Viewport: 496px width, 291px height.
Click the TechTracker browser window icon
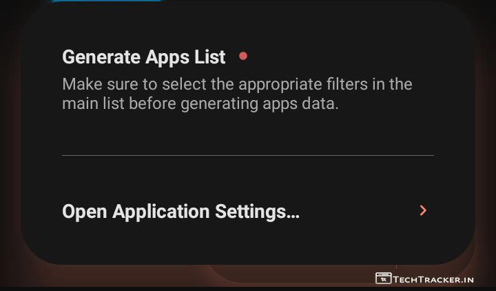[383, 279]
